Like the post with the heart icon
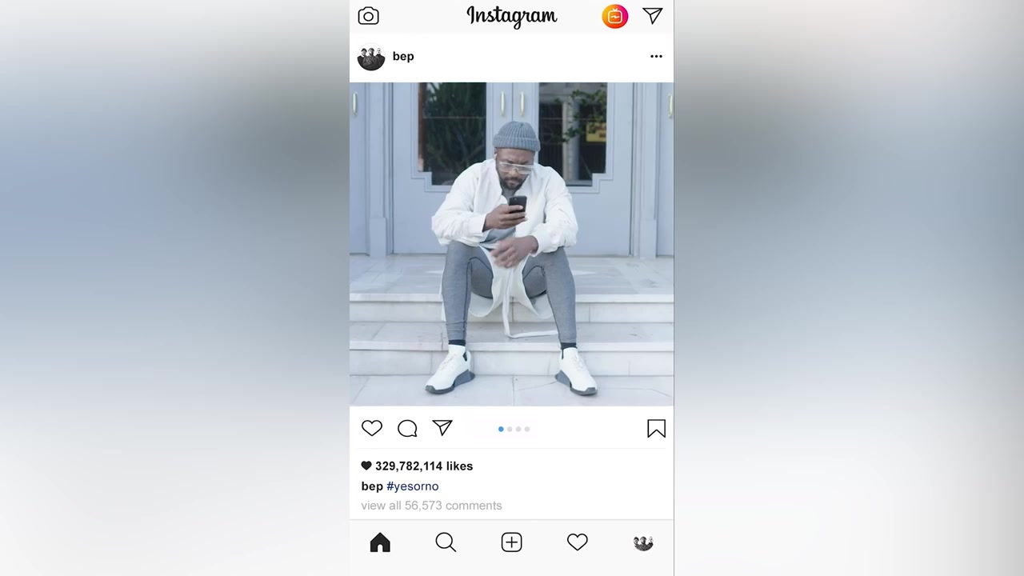Screen dimensions: 1024x576 point(372,428)
